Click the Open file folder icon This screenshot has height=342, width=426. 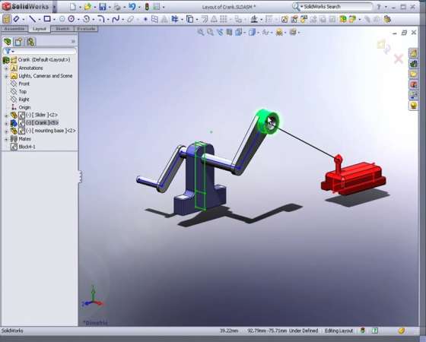click(x=87, y=7)
